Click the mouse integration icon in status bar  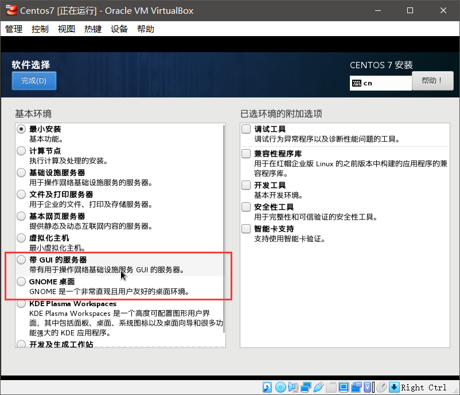click(x=381, y=387)
